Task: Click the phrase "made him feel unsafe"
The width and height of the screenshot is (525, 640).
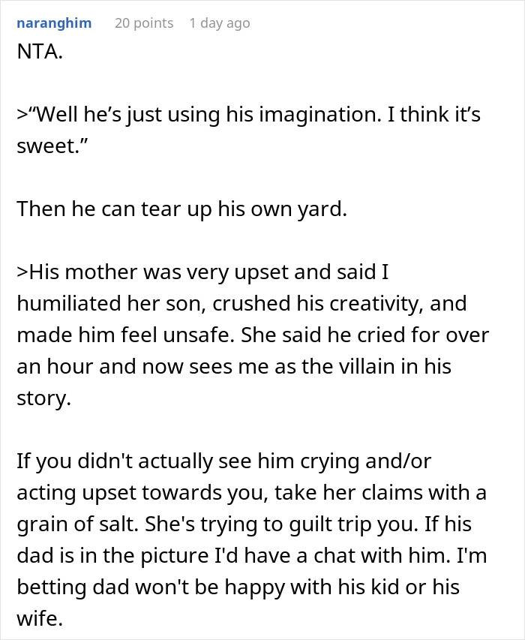Action: [126, 335]
